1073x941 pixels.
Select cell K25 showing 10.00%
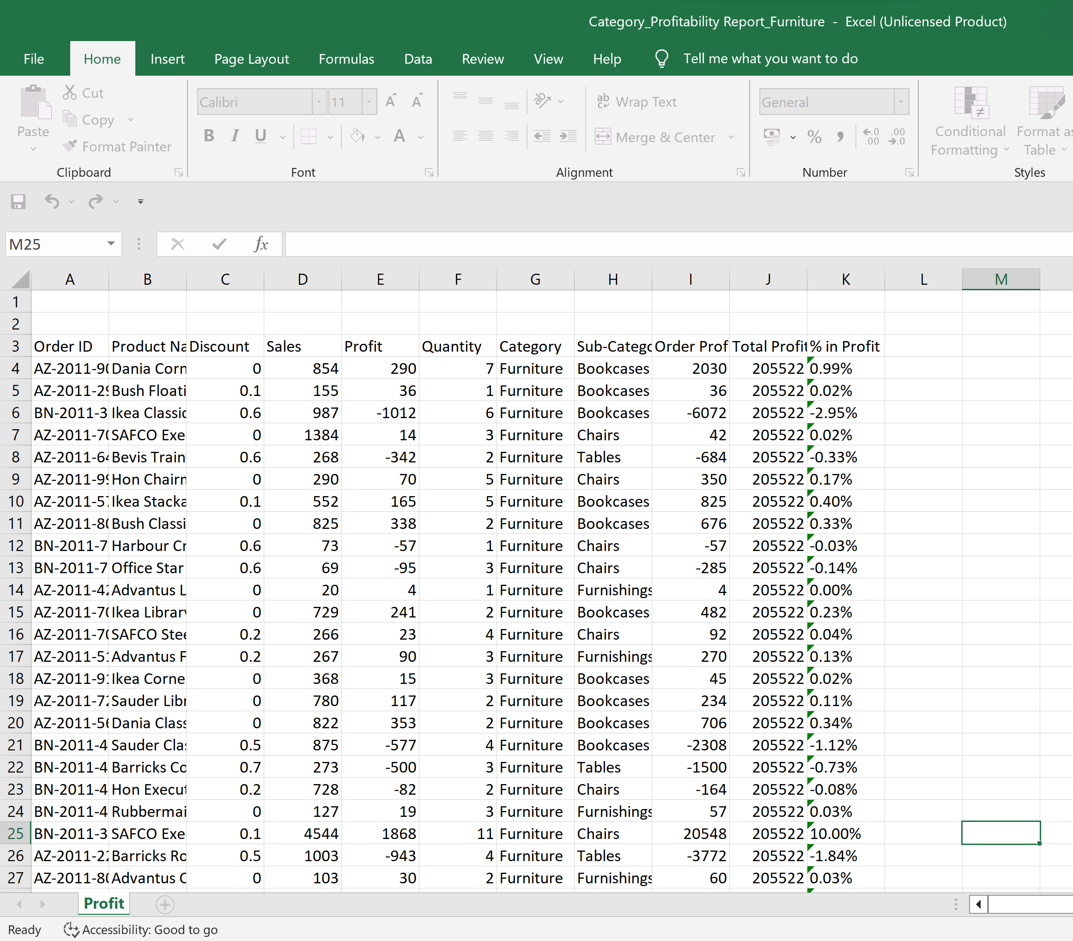click(845, 833)
